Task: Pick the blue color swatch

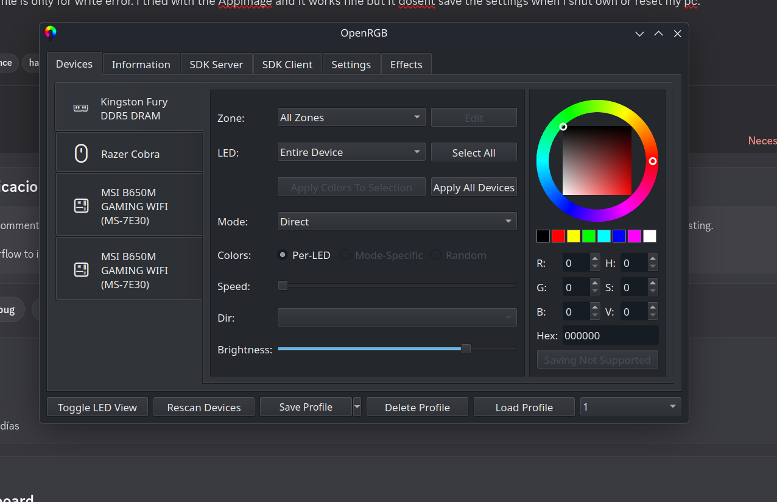Action: (x=619, y=236)
